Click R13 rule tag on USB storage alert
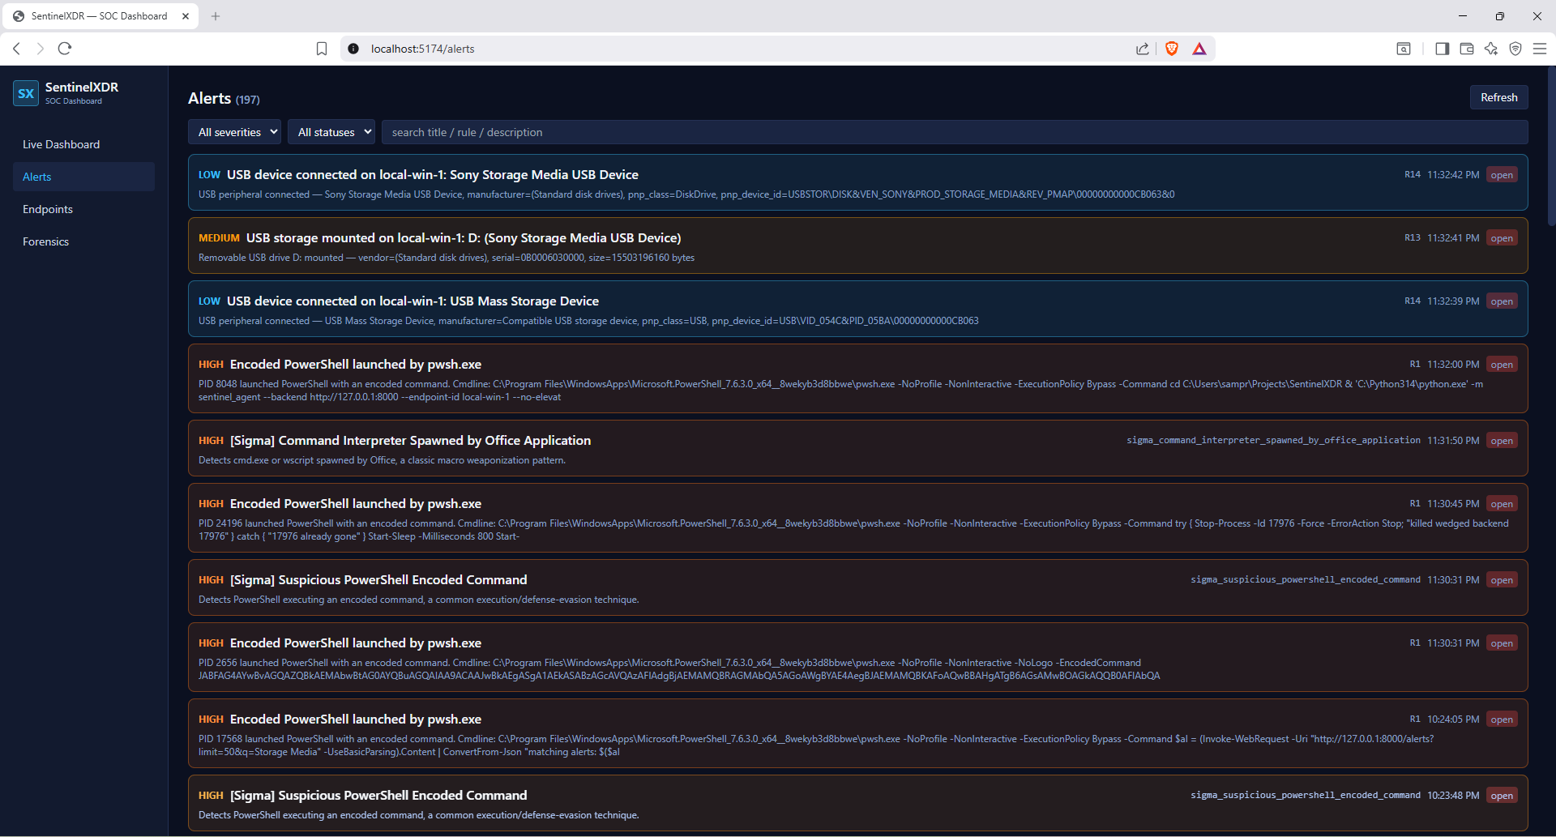1556x837 pixels. 1413,238
